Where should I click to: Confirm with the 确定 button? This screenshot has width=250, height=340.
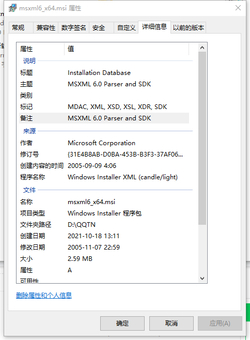pos(122,323)
